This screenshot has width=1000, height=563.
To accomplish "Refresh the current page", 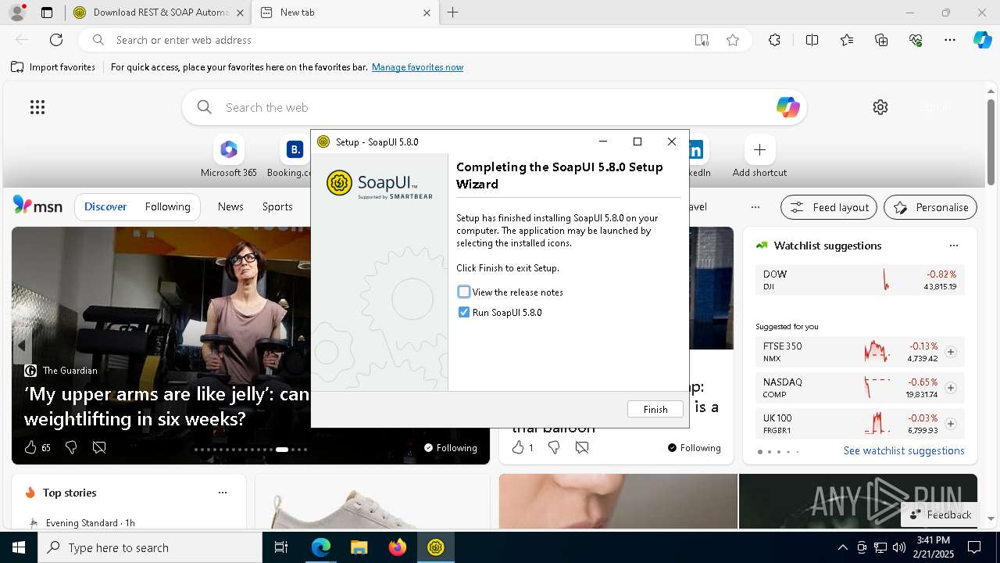I will pos(56,40).
